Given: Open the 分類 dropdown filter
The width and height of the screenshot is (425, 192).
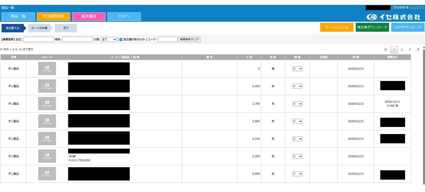Looking at the screenshot, I should point(109,39).
